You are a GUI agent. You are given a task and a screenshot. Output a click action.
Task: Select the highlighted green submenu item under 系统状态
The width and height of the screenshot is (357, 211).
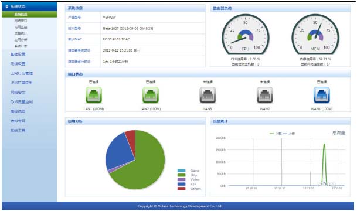pyautogui.click(x=29, y=14)
